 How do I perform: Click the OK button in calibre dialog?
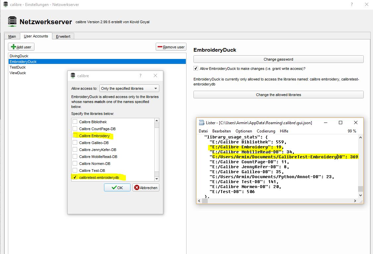pos(117,188)
